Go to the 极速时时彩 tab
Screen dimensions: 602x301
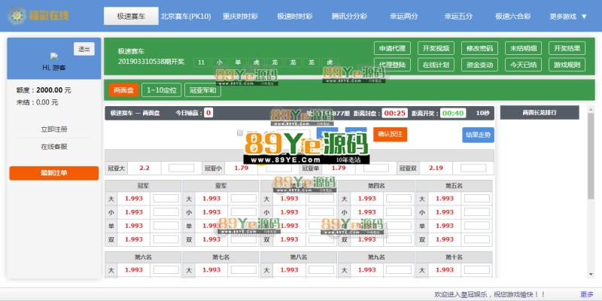295,17
